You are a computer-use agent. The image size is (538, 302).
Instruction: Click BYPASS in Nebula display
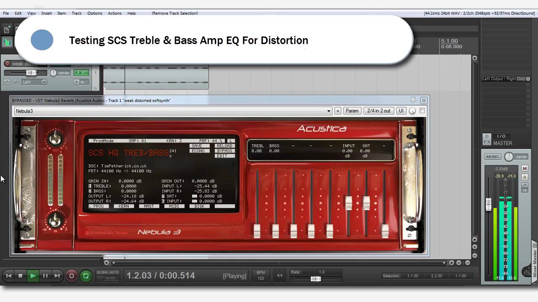coord(224,151)
